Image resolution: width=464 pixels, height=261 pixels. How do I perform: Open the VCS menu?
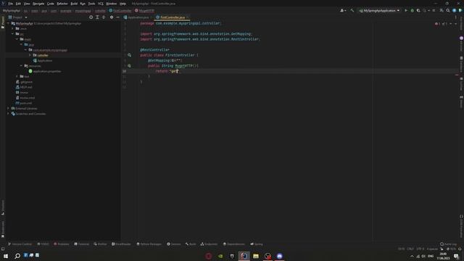pyautogui.click(x=101, y=4)
